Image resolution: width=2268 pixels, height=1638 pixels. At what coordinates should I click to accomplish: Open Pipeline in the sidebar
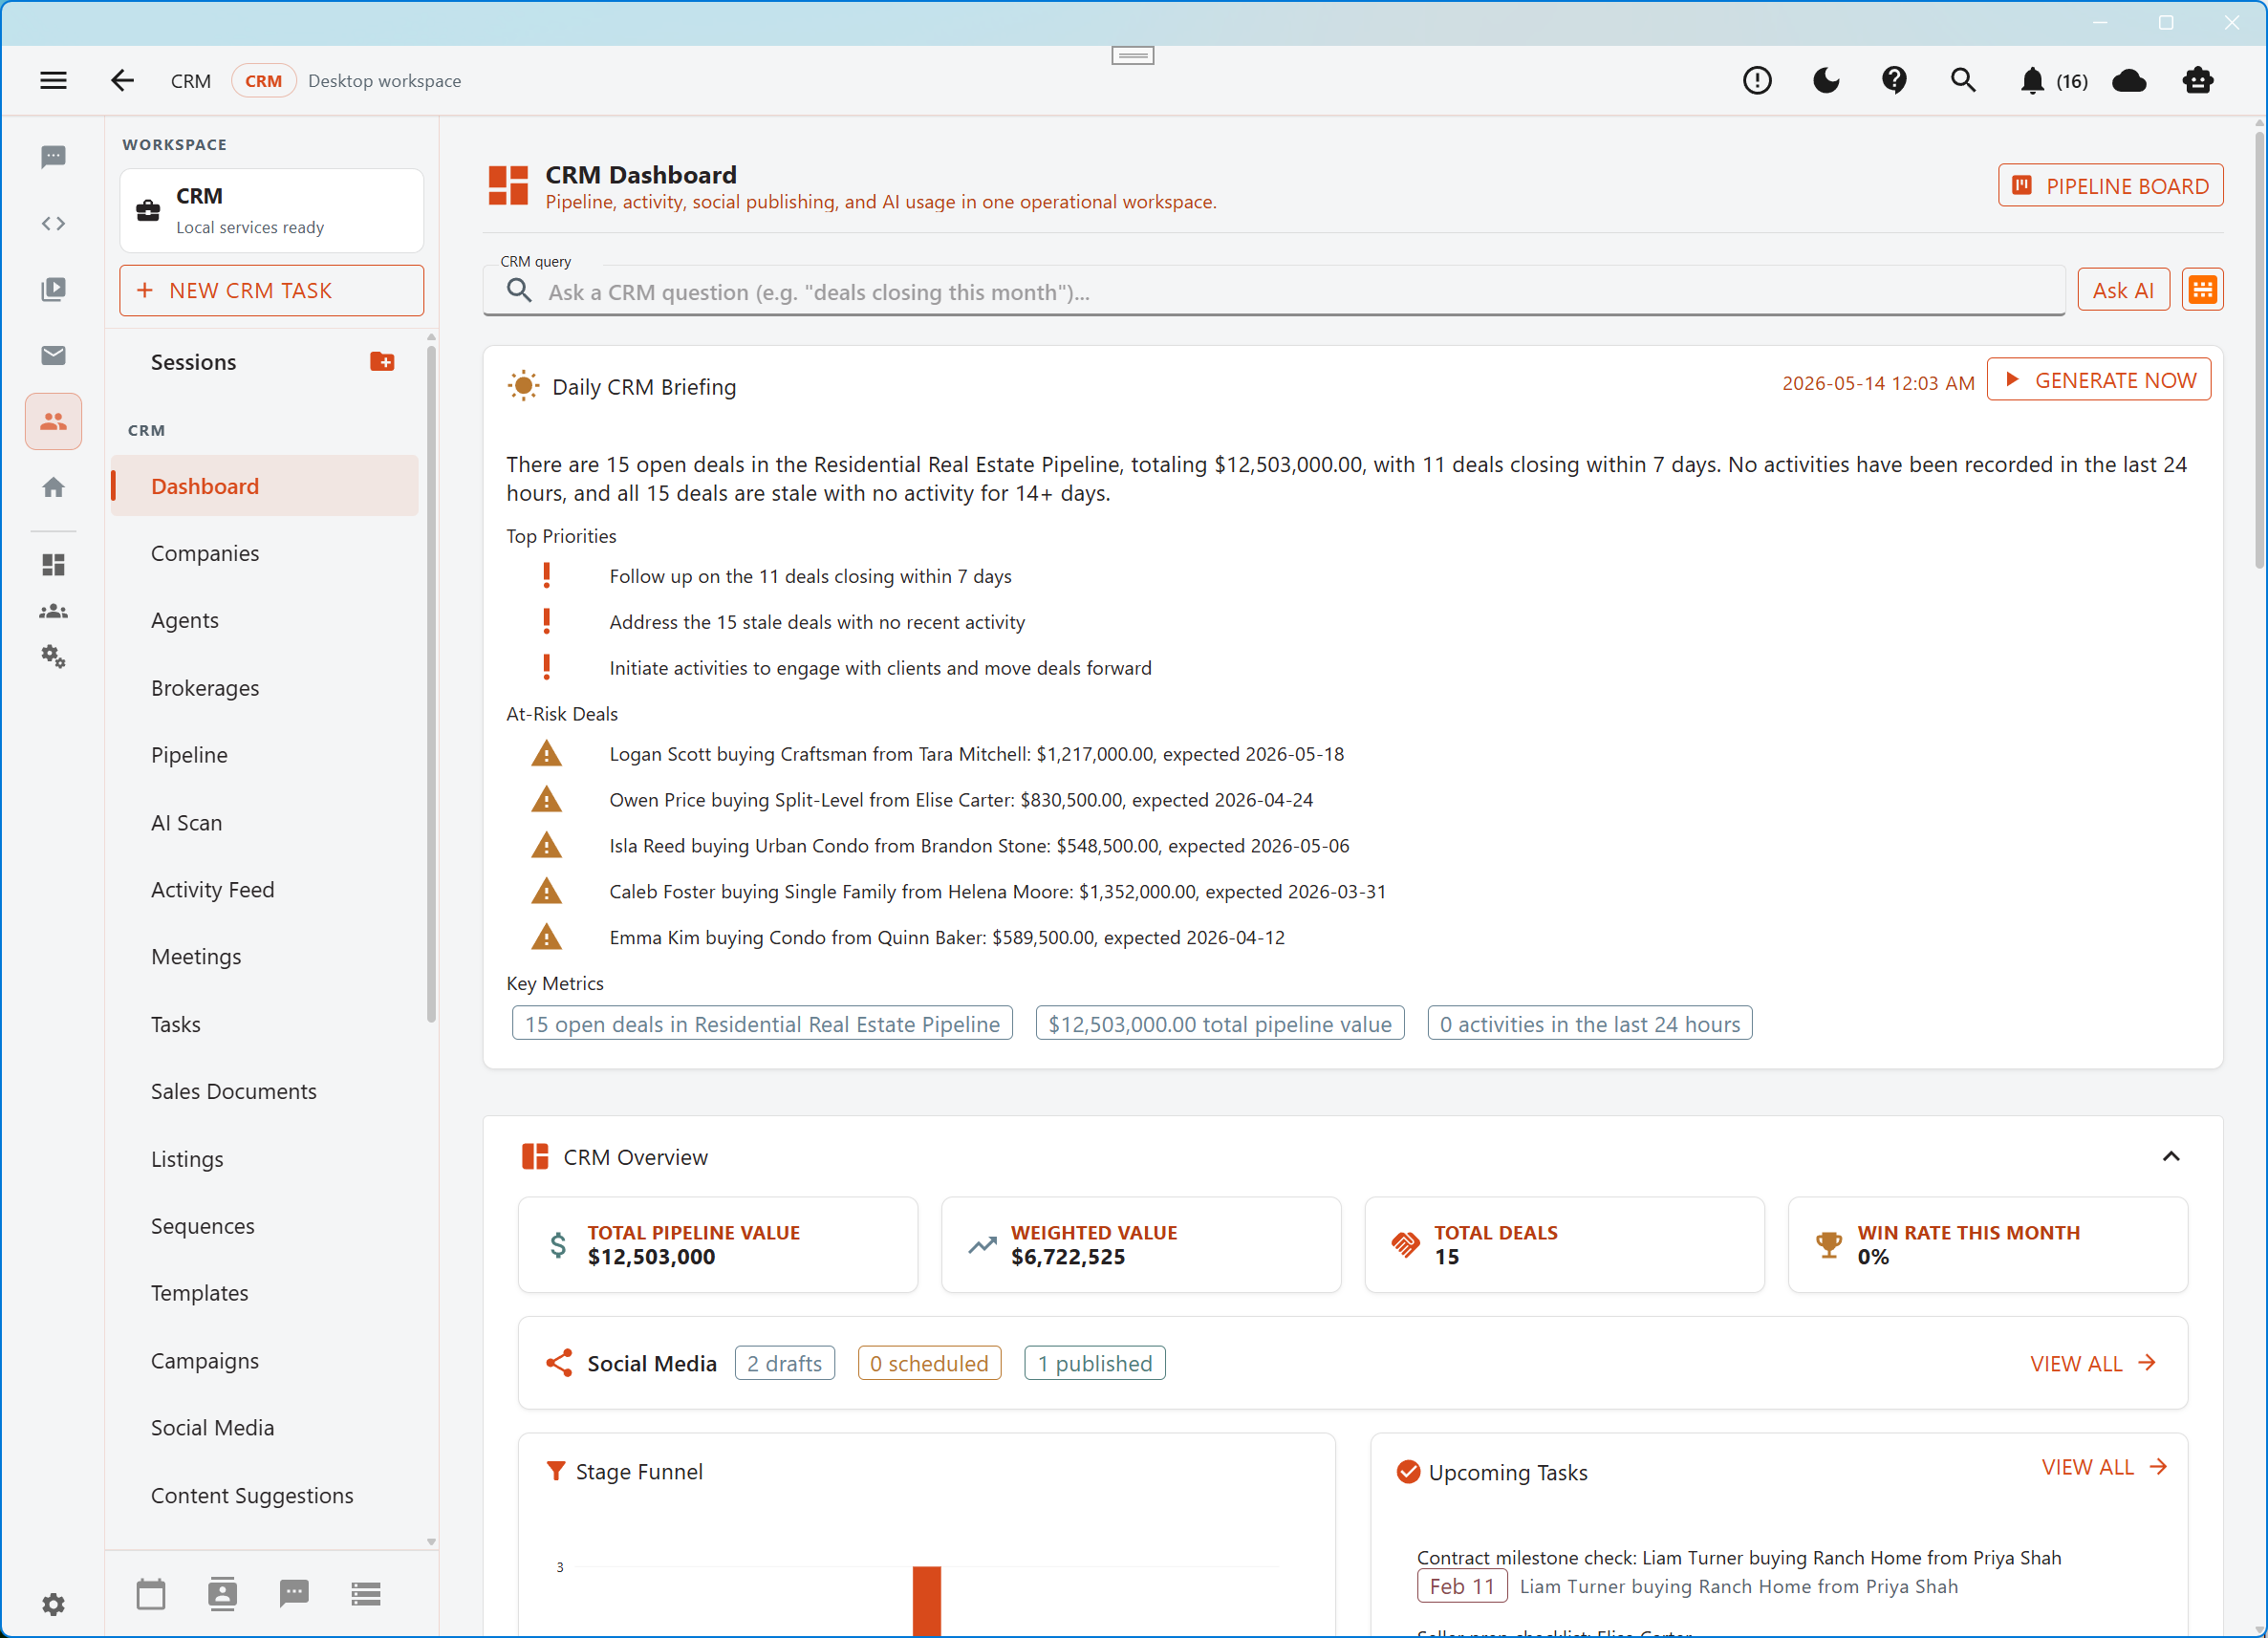tap(265, 755)
